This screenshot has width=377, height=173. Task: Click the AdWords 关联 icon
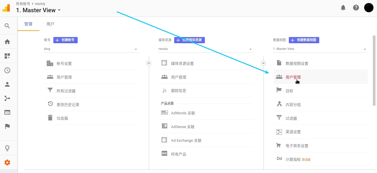(x=164, y=113)
